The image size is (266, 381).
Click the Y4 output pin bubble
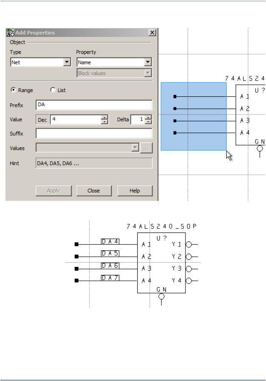188,281
